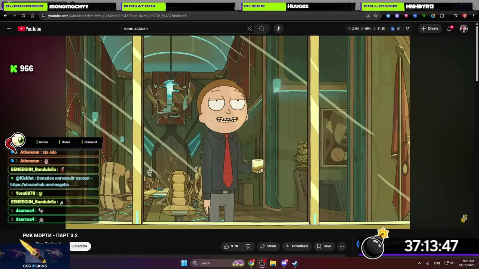Switch the ENG input language
This screenshot has width=479, height=269.
[x=437, y=263]
